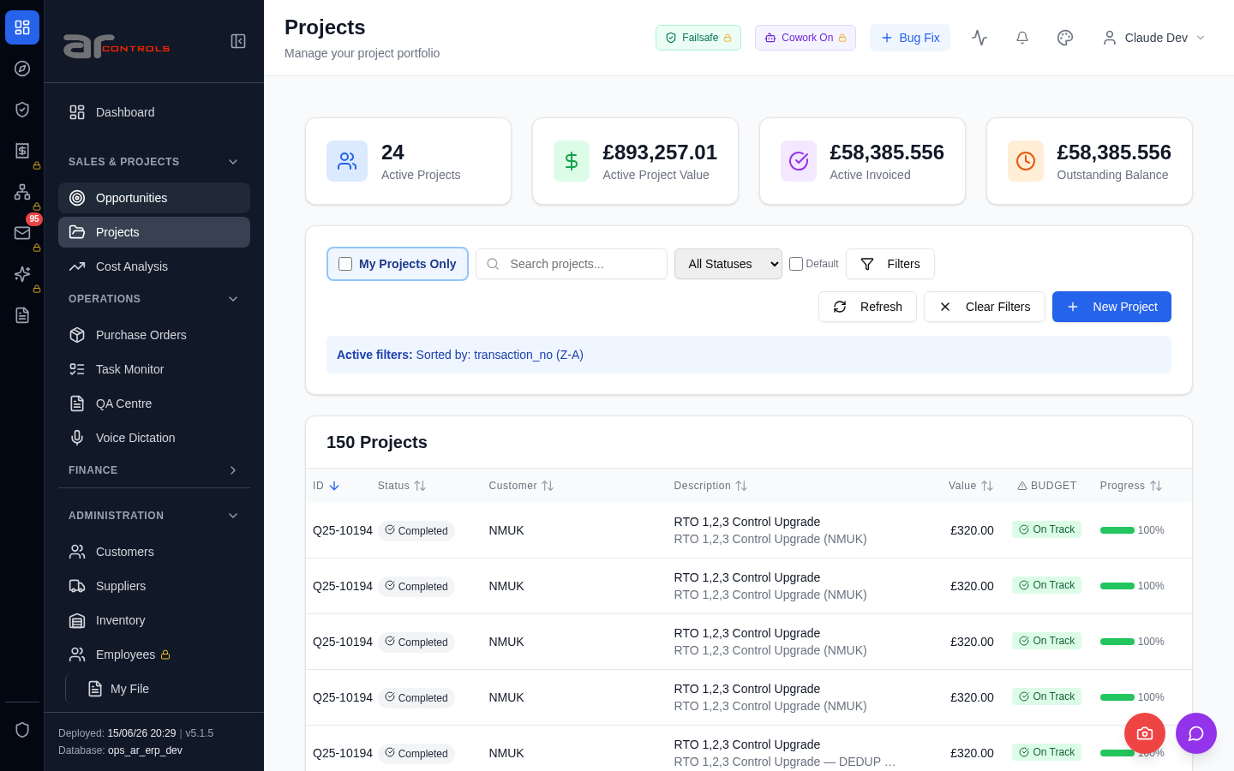Open Suppliers page
Screen dimensions: 1234x771
click(154, 586)
